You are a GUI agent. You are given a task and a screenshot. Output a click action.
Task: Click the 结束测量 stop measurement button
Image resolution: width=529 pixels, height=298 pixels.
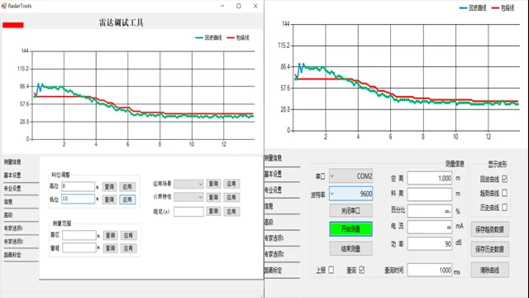350,248
